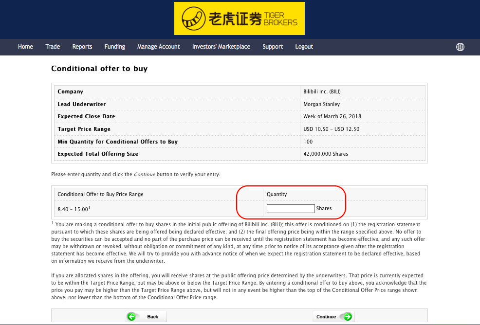480x325 pixels.
Task: Click the Week of March 26, 2018 value
Action: [332, 116]
